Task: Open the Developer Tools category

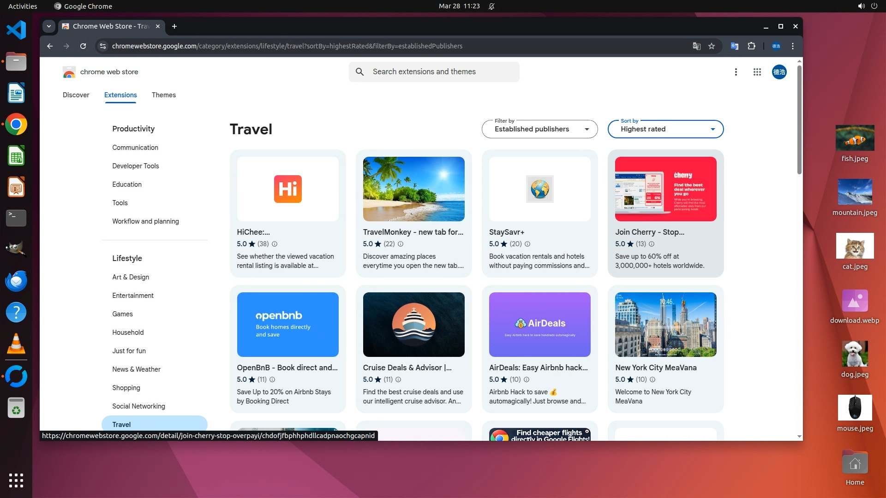Action: tap(135, 166)
